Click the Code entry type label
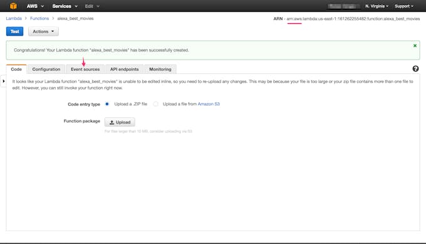Image resolution: width=426 pixels, height=244 pixels. point(84,104)
